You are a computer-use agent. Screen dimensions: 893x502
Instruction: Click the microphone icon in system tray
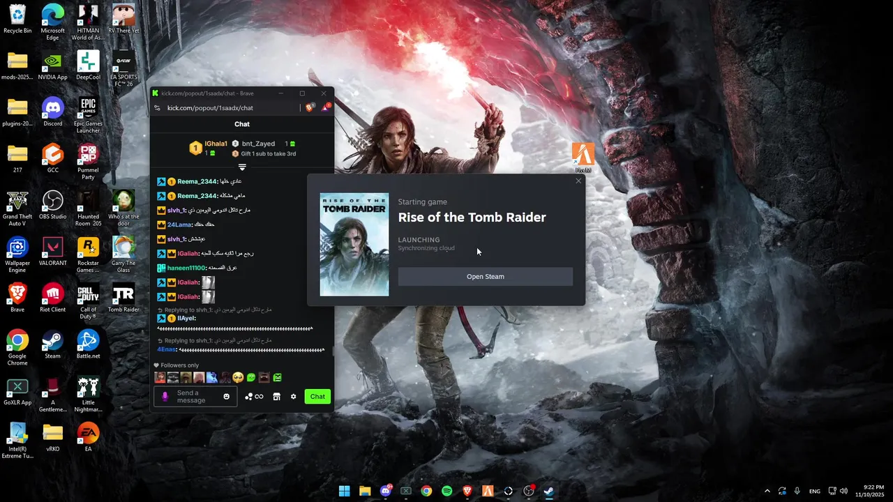click(797, 491)
